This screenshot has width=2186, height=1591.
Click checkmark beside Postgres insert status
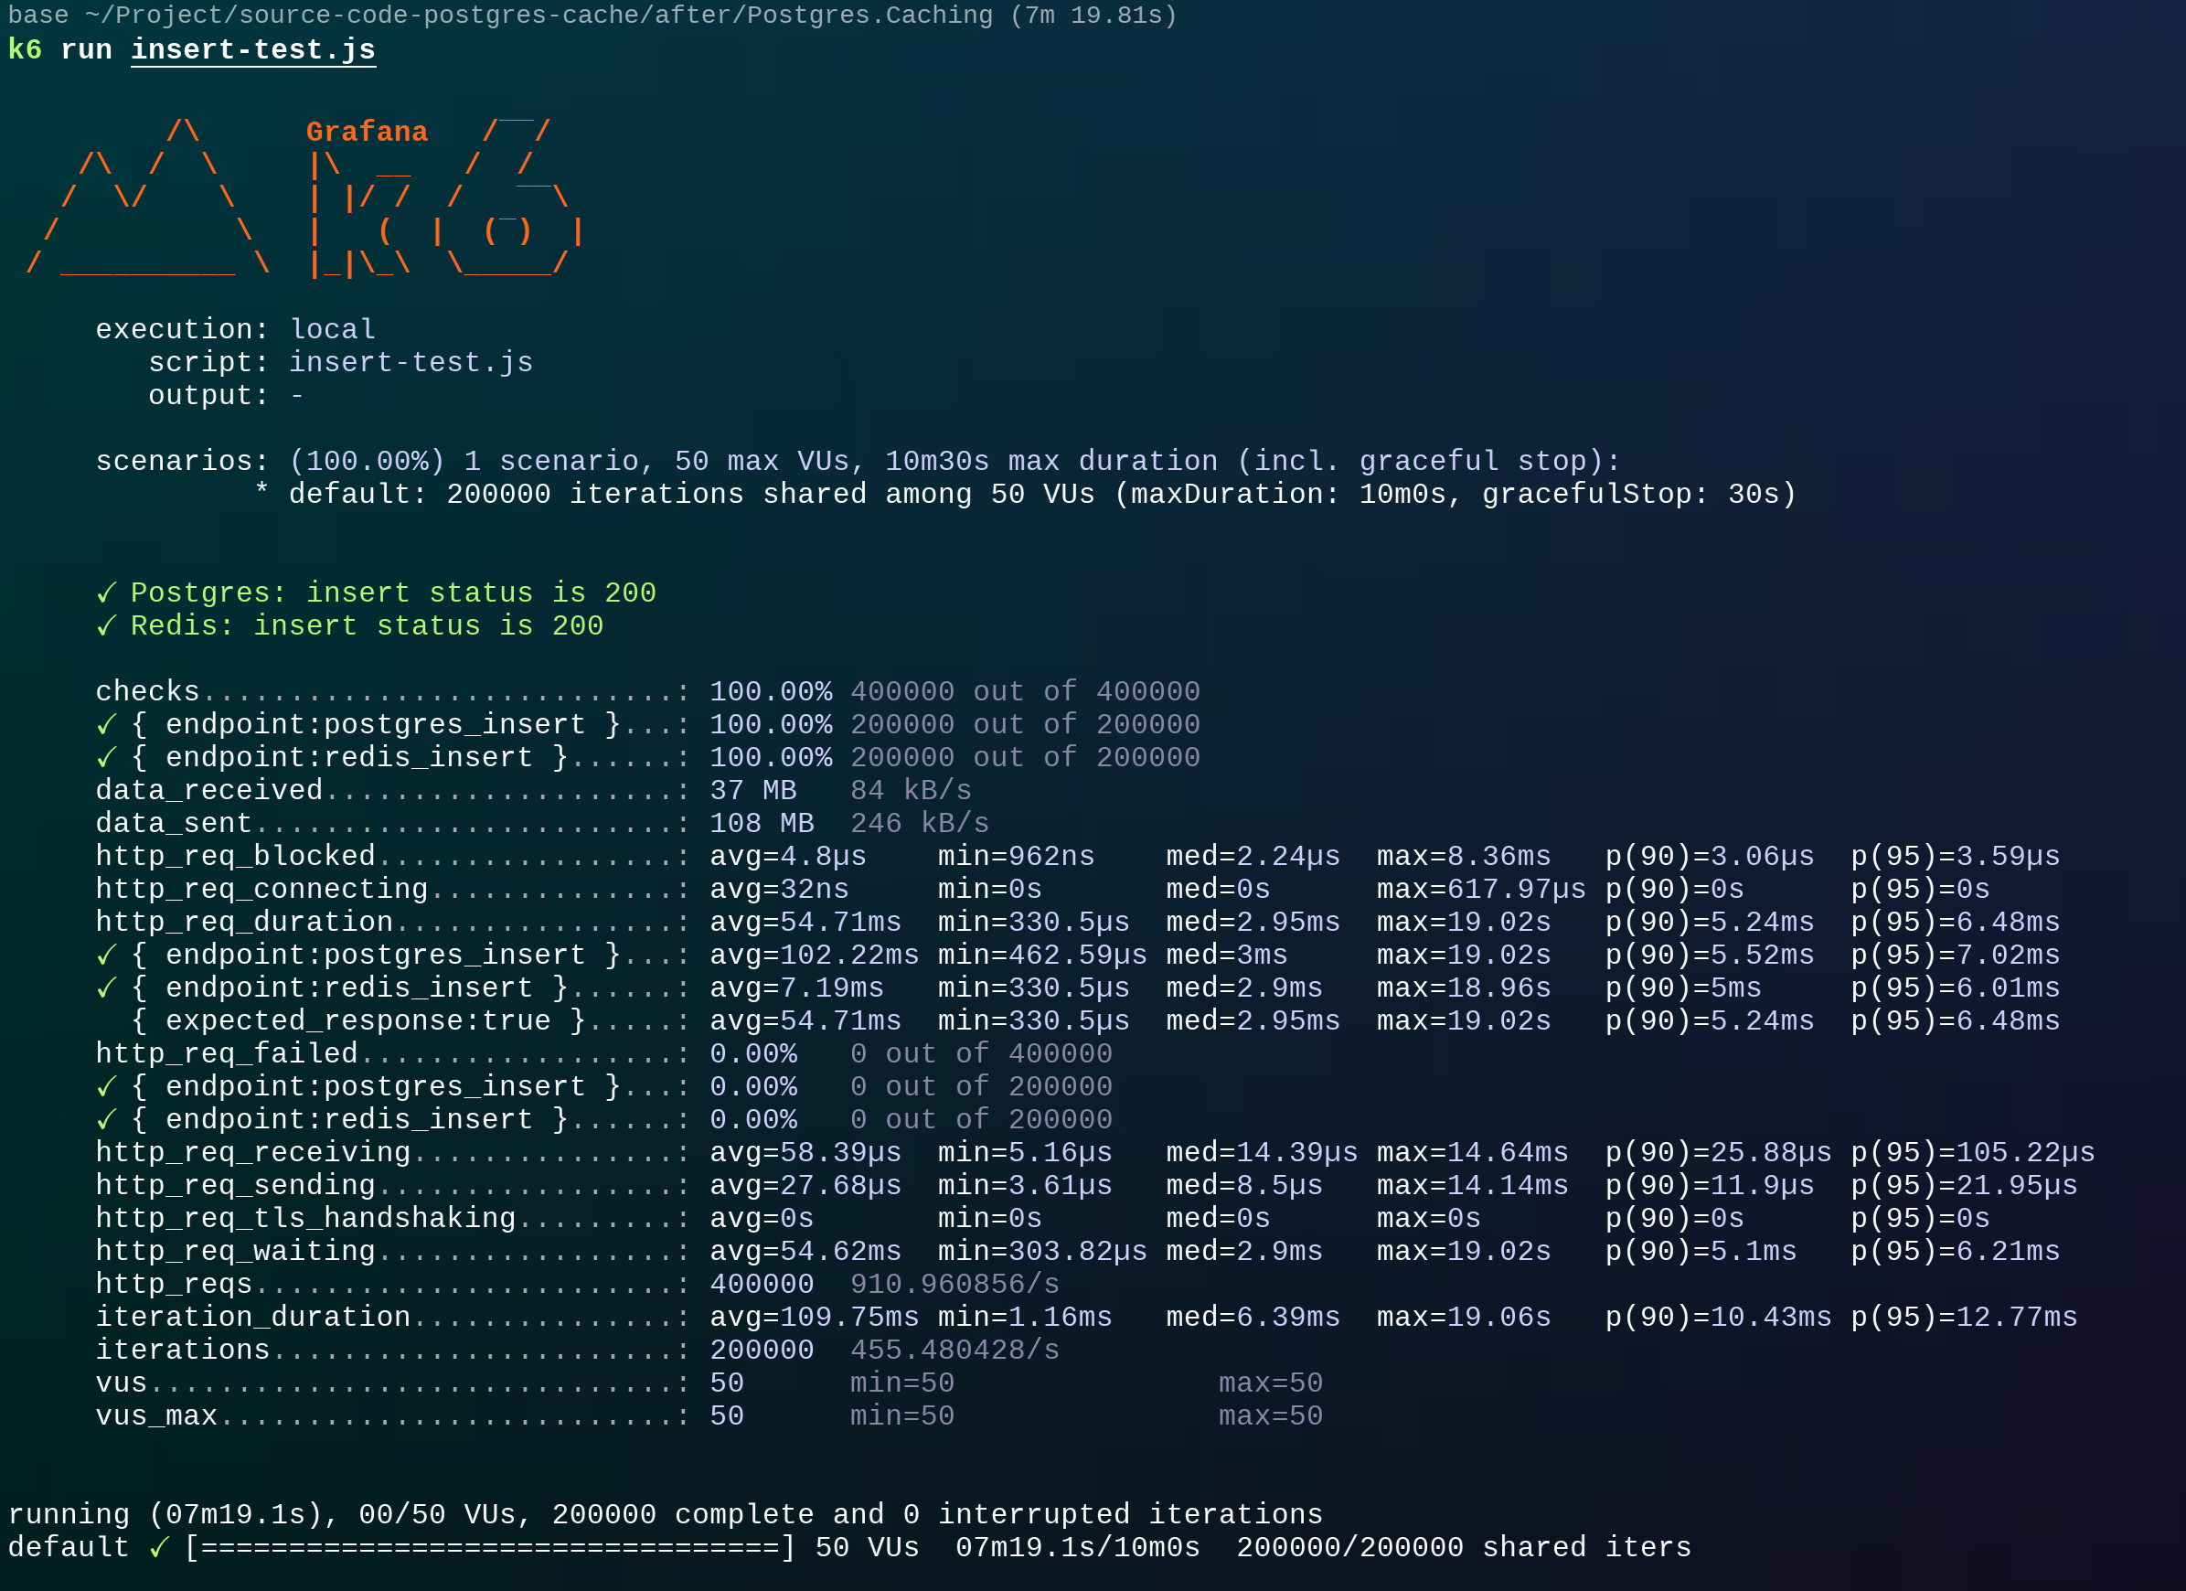[x=107, y=593]
